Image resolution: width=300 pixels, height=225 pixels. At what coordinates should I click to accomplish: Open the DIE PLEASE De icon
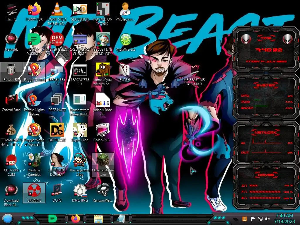click(57, 132)
